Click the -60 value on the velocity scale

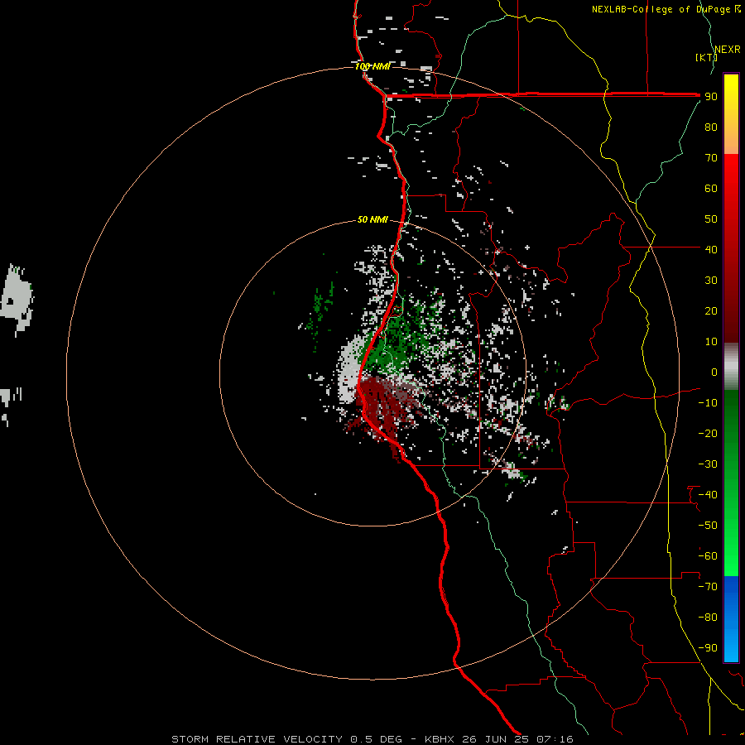pyautogui.click(x=708, y=556)
